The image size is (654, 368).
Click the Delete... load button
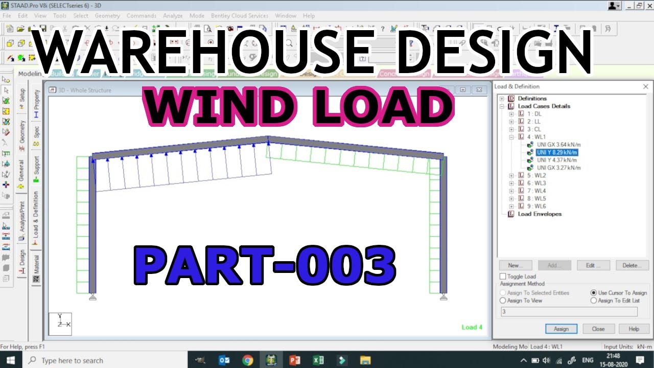click(632, 265)
